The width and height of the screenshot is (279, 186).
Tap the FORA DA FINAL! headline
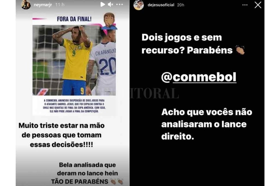pyautogui.click(x=74, y=19)
